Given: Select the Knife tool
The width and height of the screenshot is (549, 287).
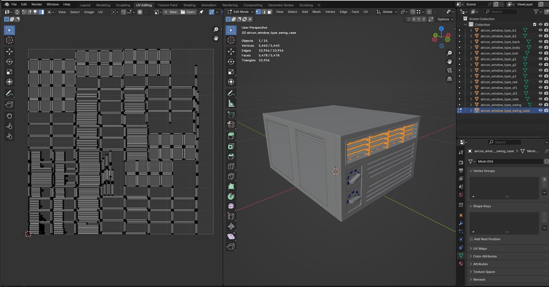Looking at the screenshot, I should [x=231, y=176].
